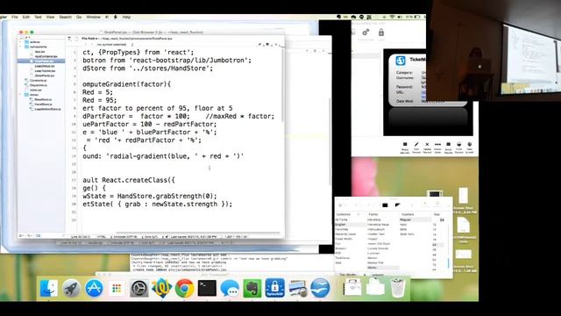Select Favorites in the Collection list
Viewport: 561px width, 316px height.
tap(342, 229)
